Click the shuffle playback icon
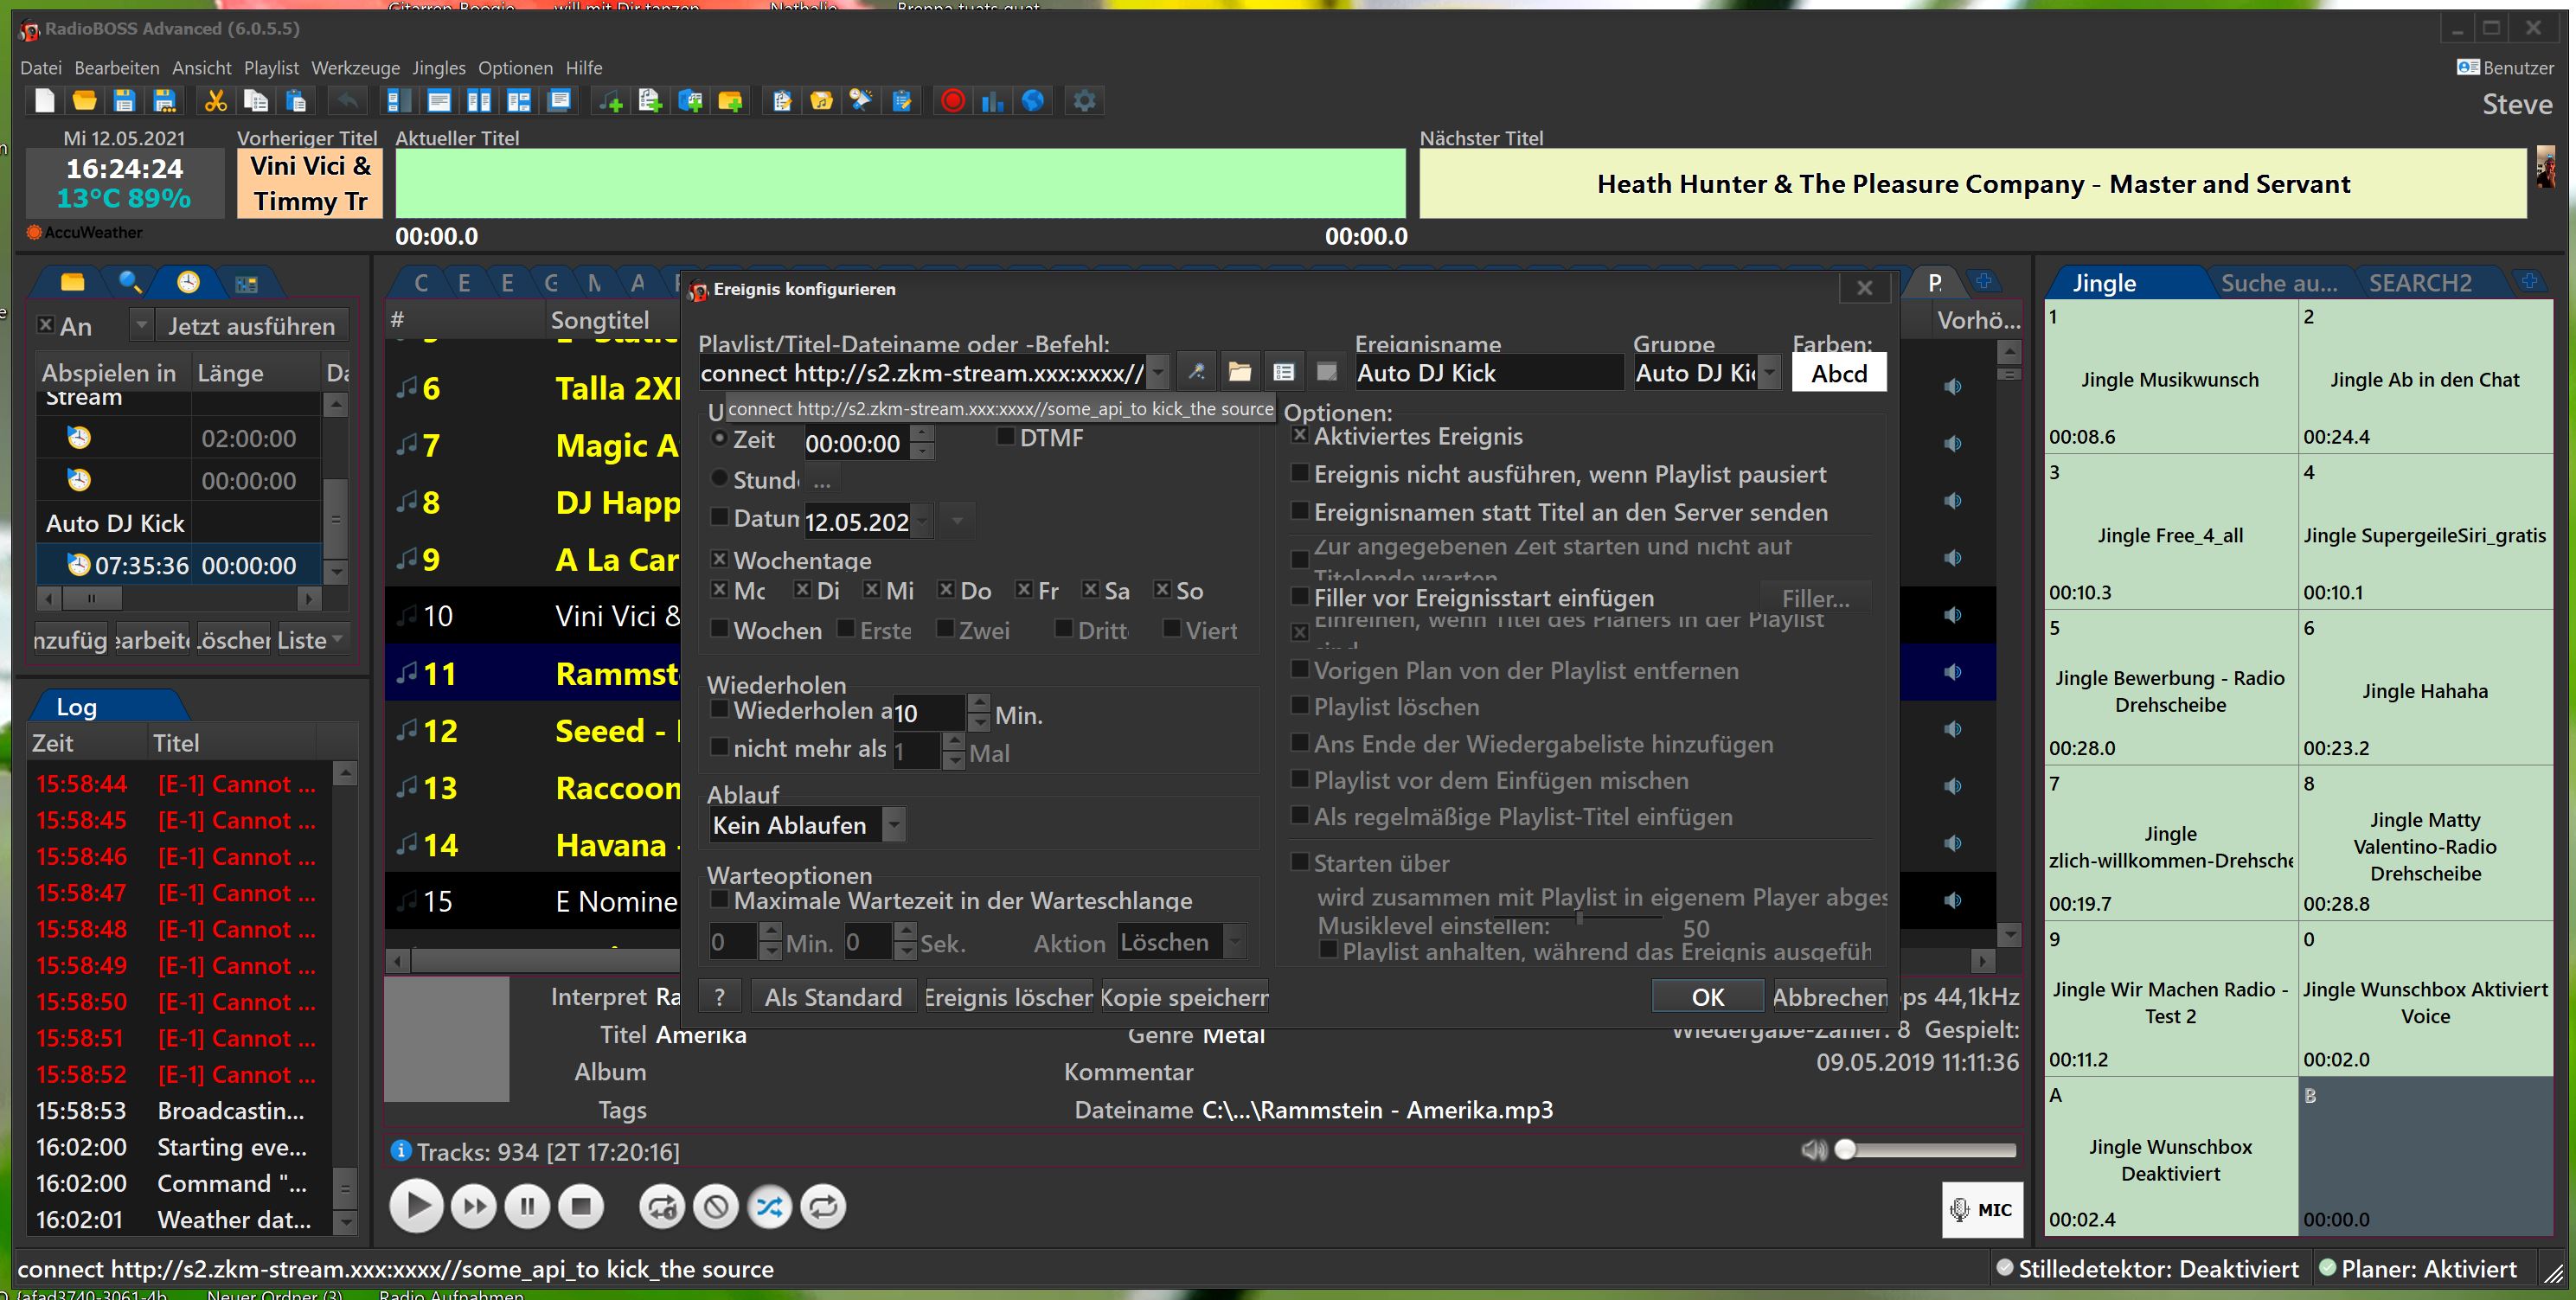 click(x=769, y=1207)
